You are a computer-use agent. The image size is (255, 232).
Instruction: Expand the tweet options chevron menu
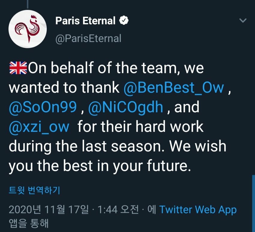pos(243,20)
